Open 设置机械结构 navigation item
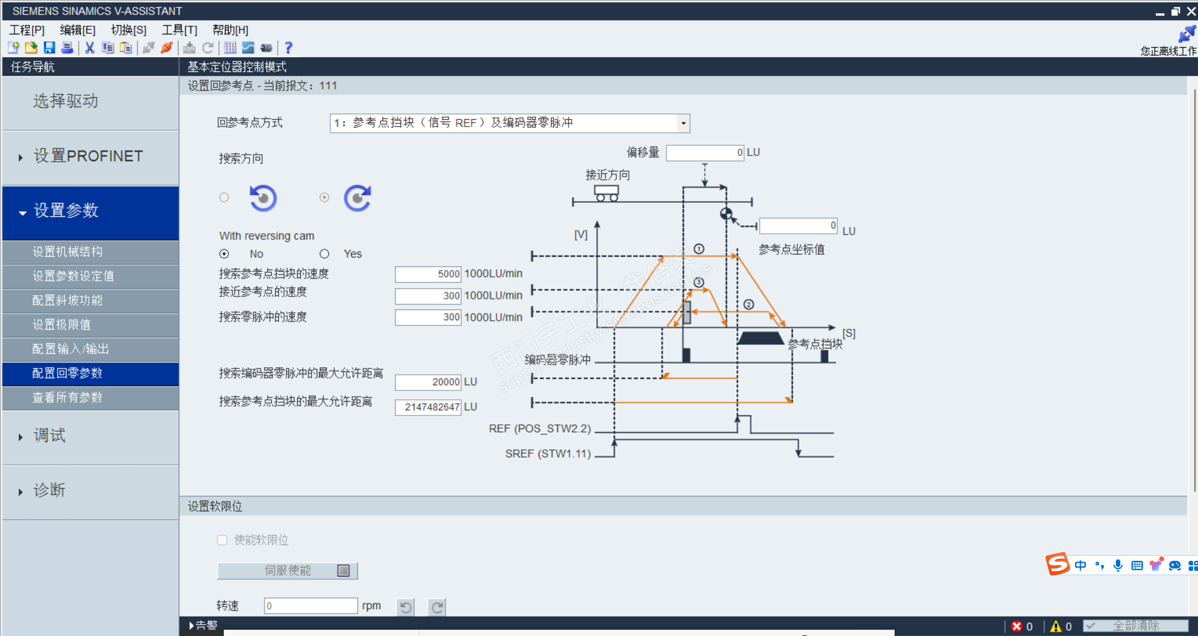 [91, 252]
